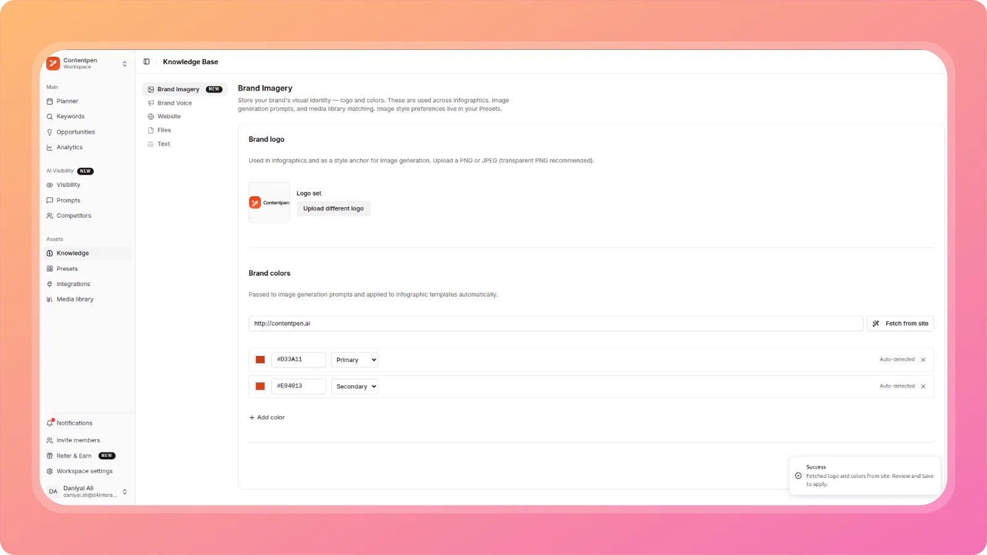Screen dimensions: 987x555
Task: Expand the Contentpen workspace switcher chevron
Action: [x=125, y=64]
